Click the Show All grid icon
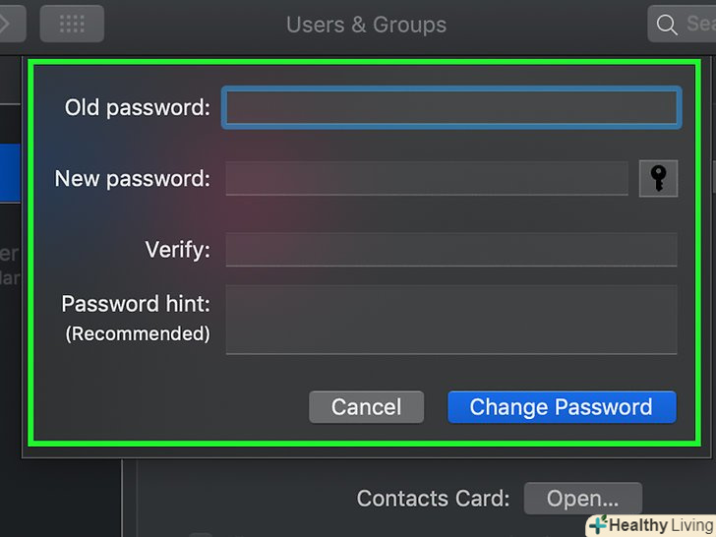716x537 pixels. (72, 24)
